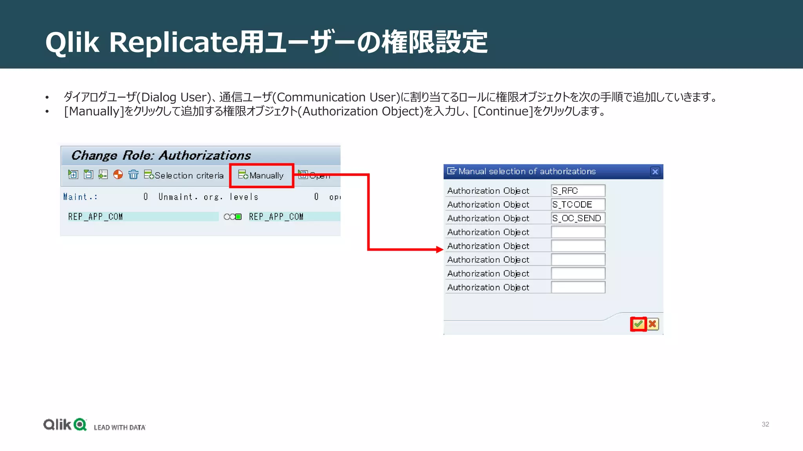Click the seventh Authorization Object input field
Viewport: 803px width, 451px height.
[578, 273]
